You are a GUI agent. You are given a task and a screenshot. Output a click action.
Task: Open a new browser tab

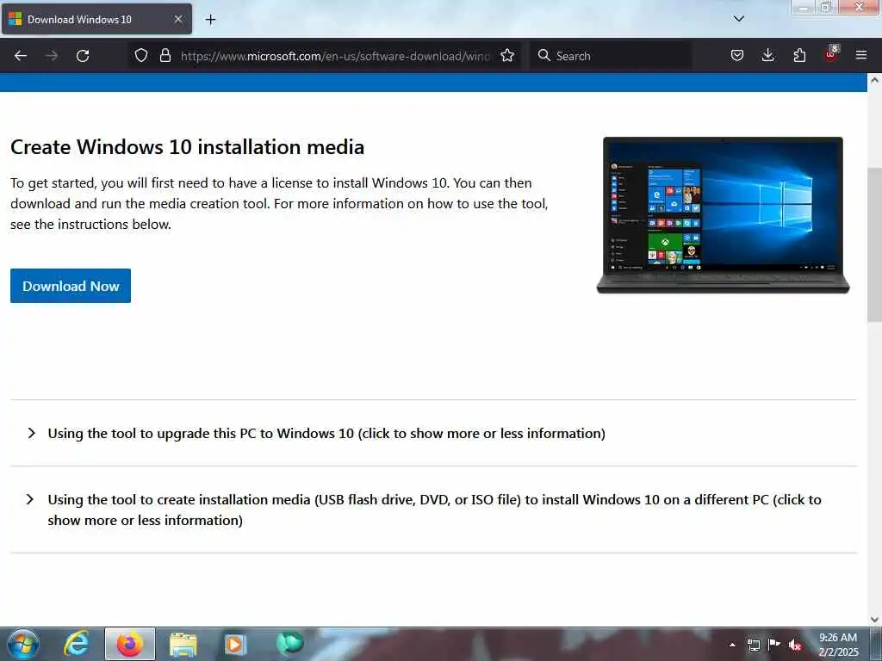(210, 20)
